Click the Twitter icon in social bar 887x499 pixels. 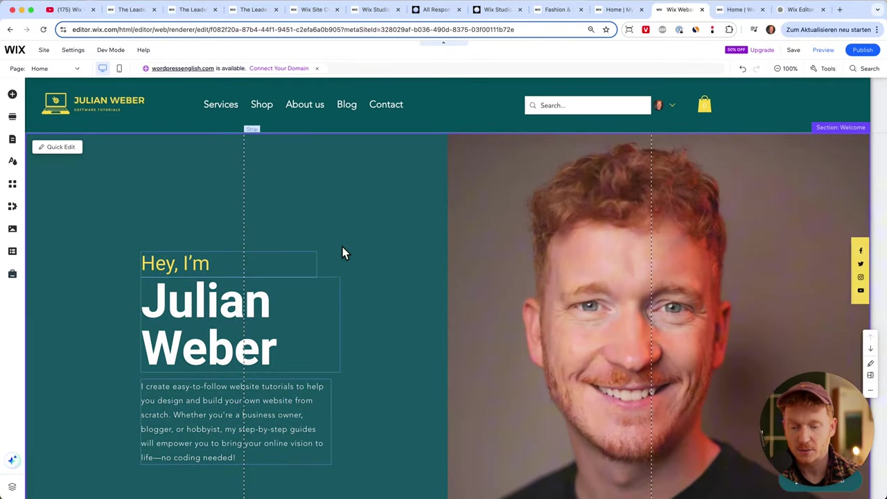(x=861, y=264)
